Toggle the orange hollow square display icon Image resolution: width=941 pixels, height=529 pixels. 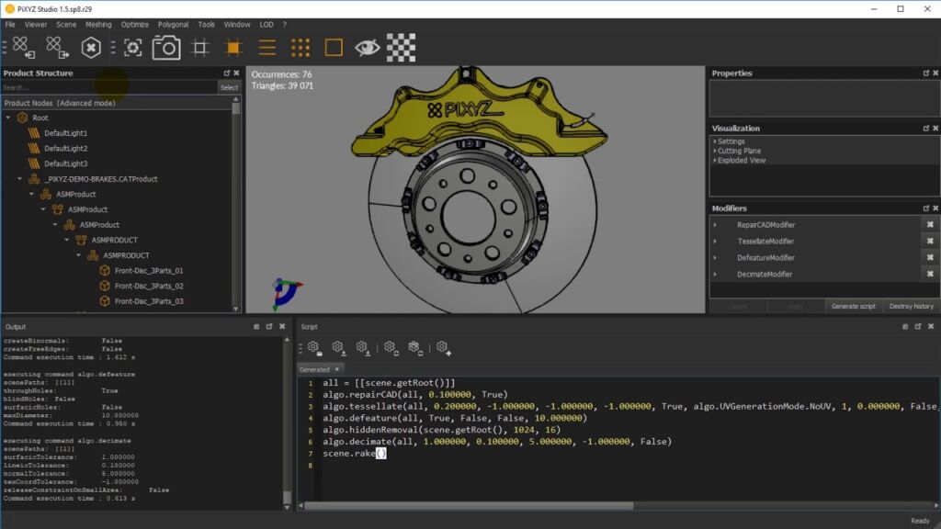tap(334, 48)
